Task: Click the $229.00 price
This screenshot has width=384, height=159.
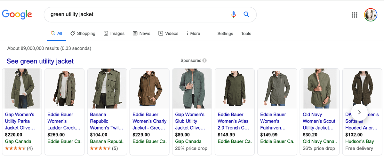Action: [x=141, y=135]
